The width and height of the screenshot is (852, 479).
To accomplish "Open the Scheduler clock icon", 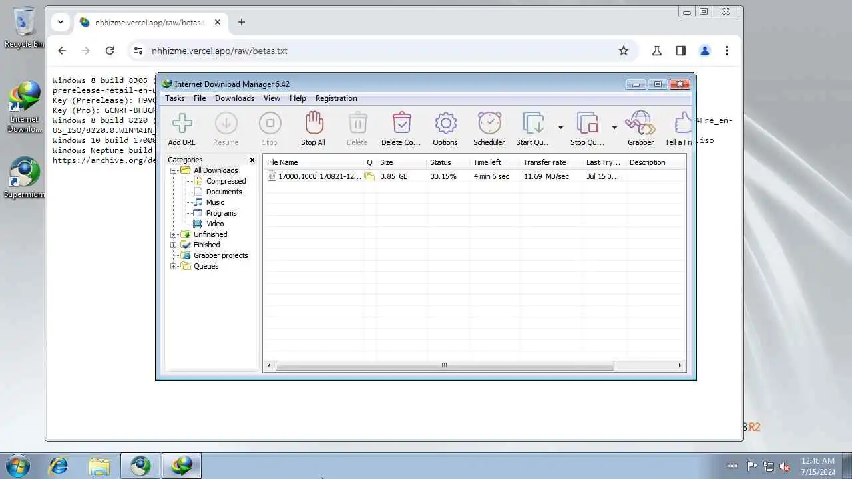I will [x=489, y=124].
